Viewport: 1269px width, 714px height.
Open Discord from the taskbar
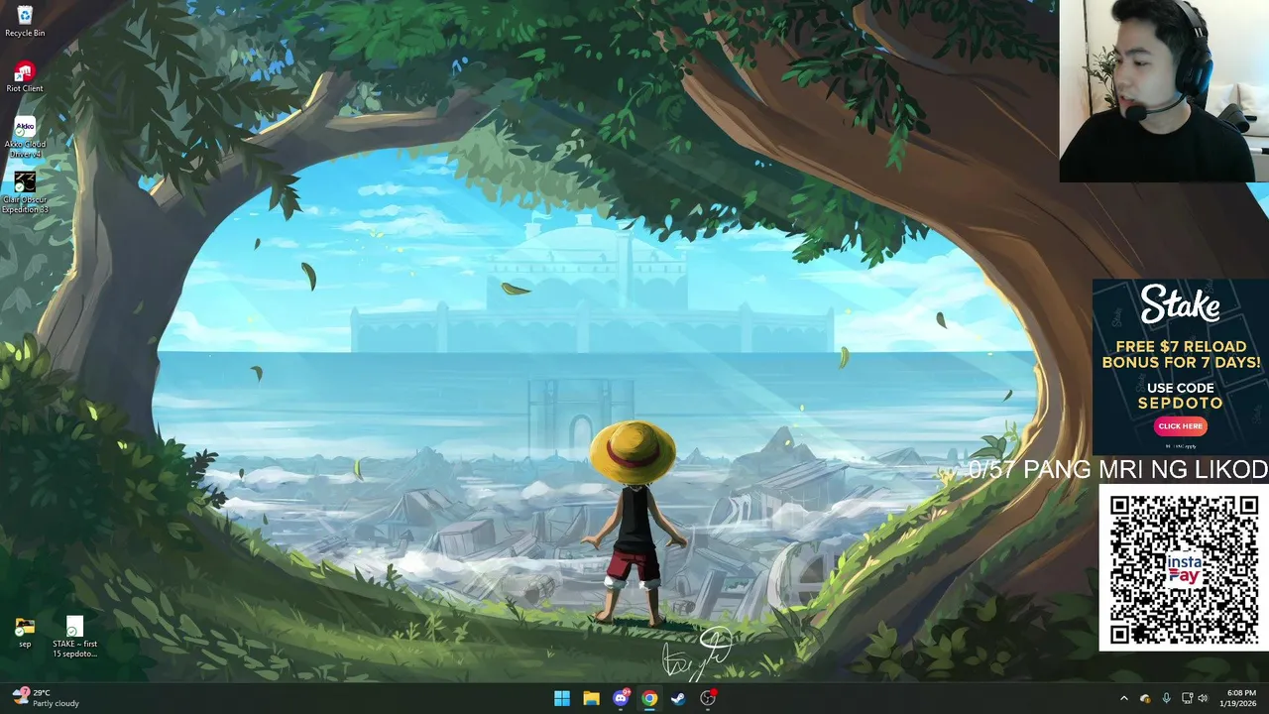621,698
